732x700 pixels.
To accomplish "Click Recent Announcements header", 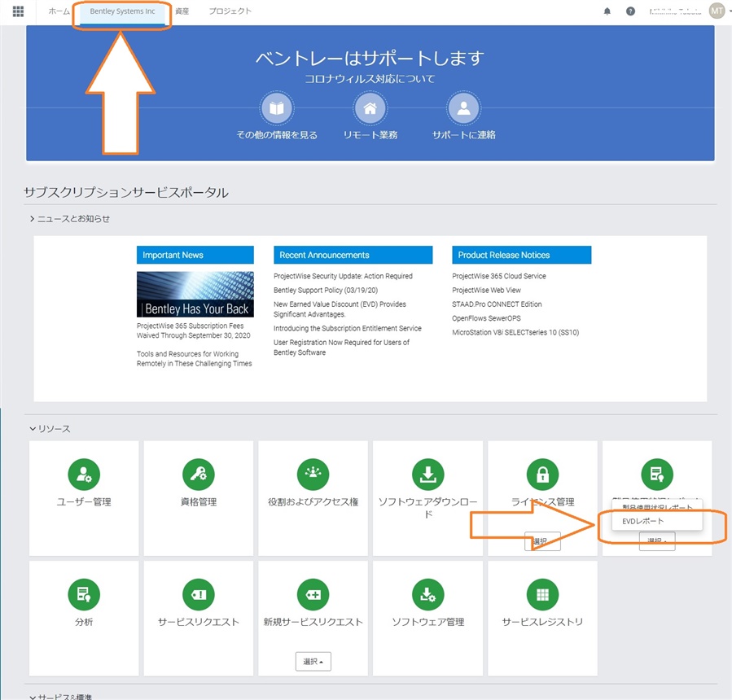I will tap(353, 255).
